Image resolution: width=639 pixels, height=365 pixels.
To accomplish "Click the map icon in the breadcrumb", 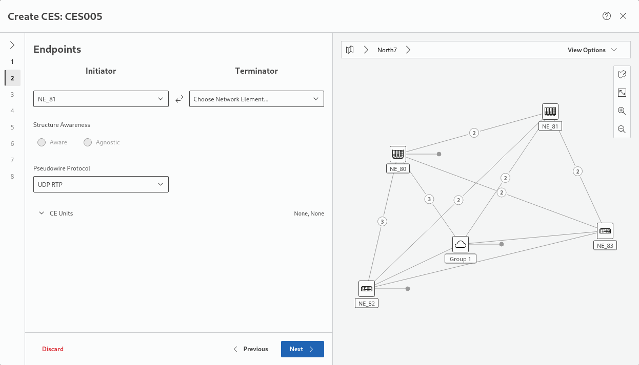I will coord(350,50).
